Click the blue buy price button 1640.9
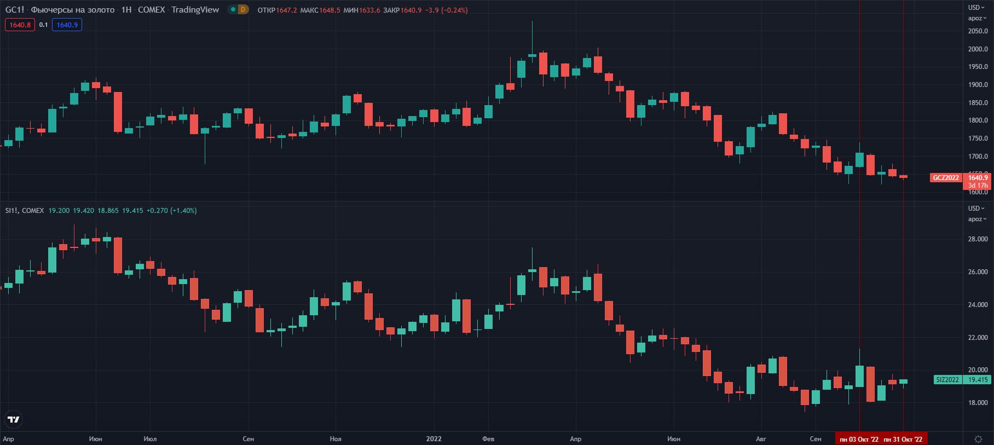 point(67,25)
